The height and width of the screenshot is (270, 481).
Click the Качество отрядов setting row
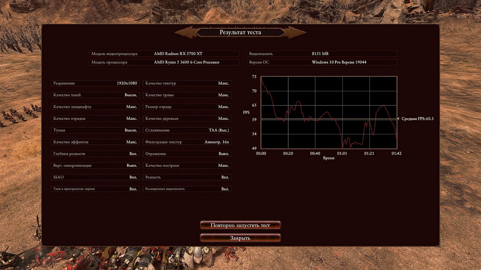95,119
